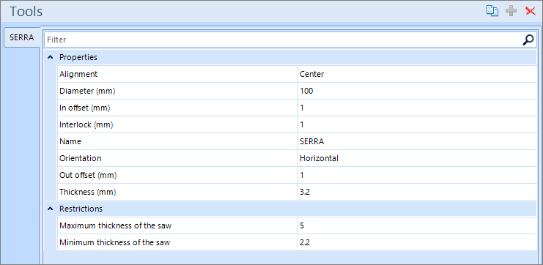The image size is (543, 265).
Task: Click the gray plus add icon
Action: (x=511, y=11)
